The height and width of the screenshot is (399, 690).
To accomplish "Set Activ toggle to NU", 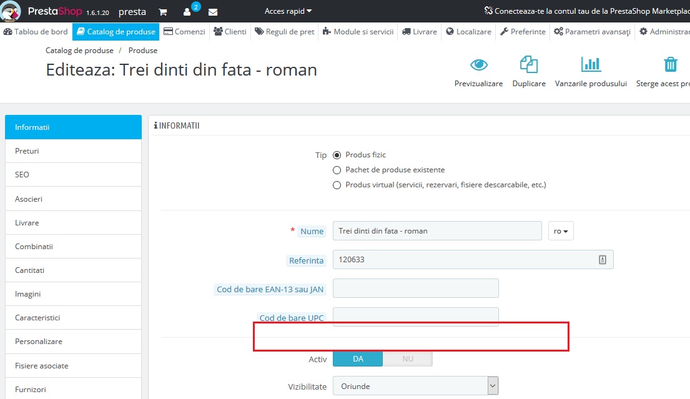I will (x=408, y=359).
